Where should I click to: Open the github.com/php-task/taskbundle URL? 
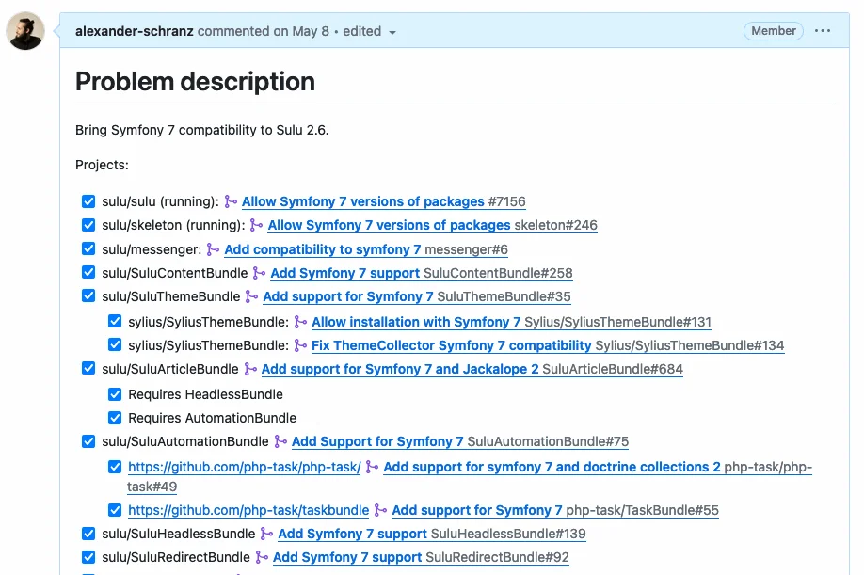pyautogui.click(x=248, y=510)
